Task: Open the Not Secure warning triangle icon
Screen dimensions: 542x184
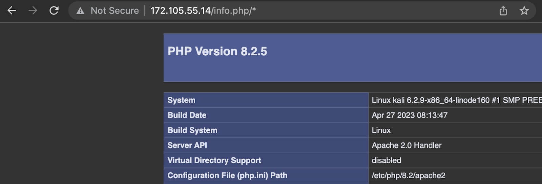Action: pyautogui.click(x=80, y=11)
